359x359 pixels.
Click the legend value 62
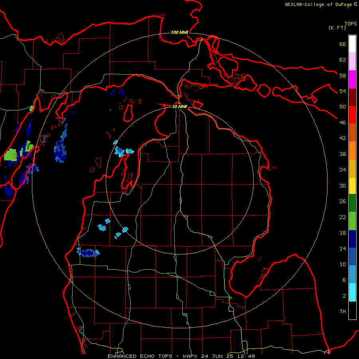pyautogui.click(x=343, y=60)
